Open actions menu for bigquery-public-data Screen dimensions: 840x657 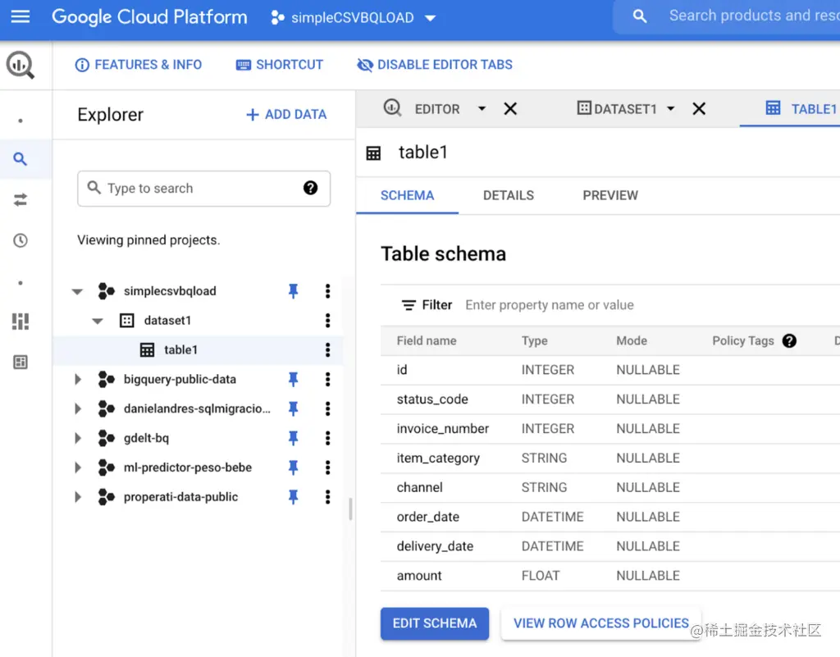pyautogui.click(x=327, y=379)
